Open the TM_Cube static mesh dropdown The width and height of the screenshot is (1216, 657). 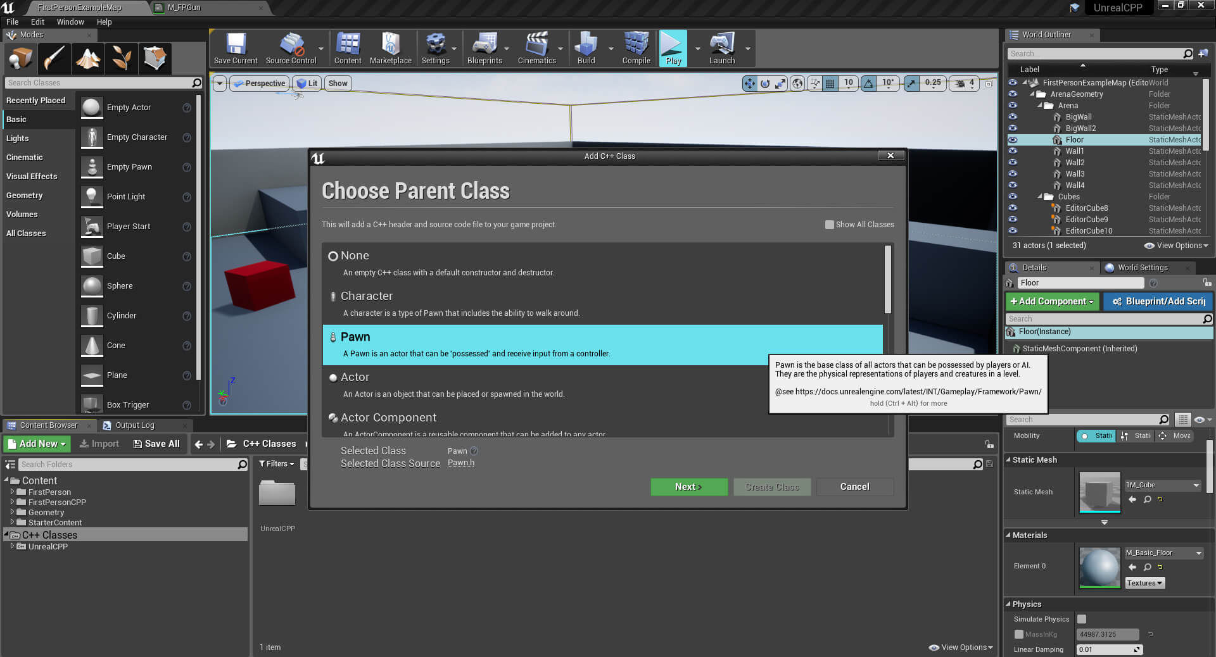1163,485
